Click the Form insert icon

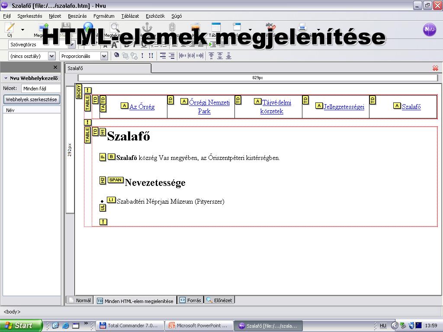coord(237,27)
